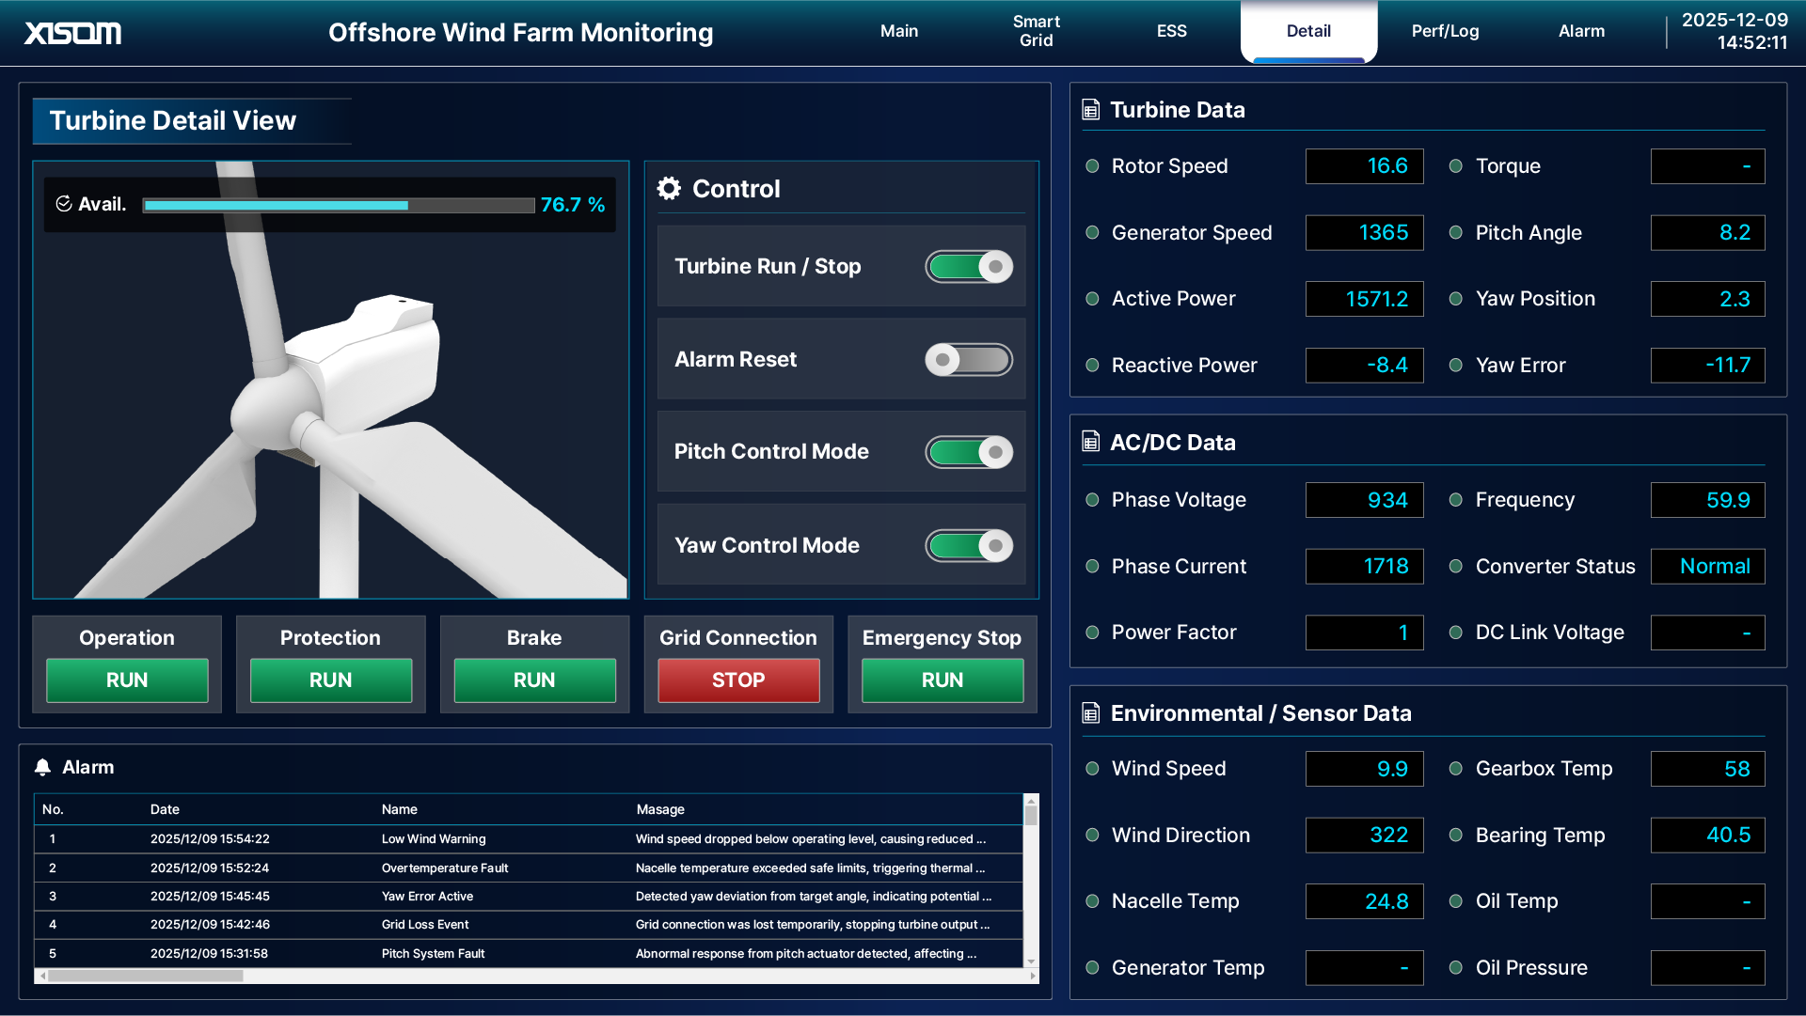Viewport: 1806px width, 1016px height.
Task: Open the Smart Grid tab
Action: (x=1036, y=31)
